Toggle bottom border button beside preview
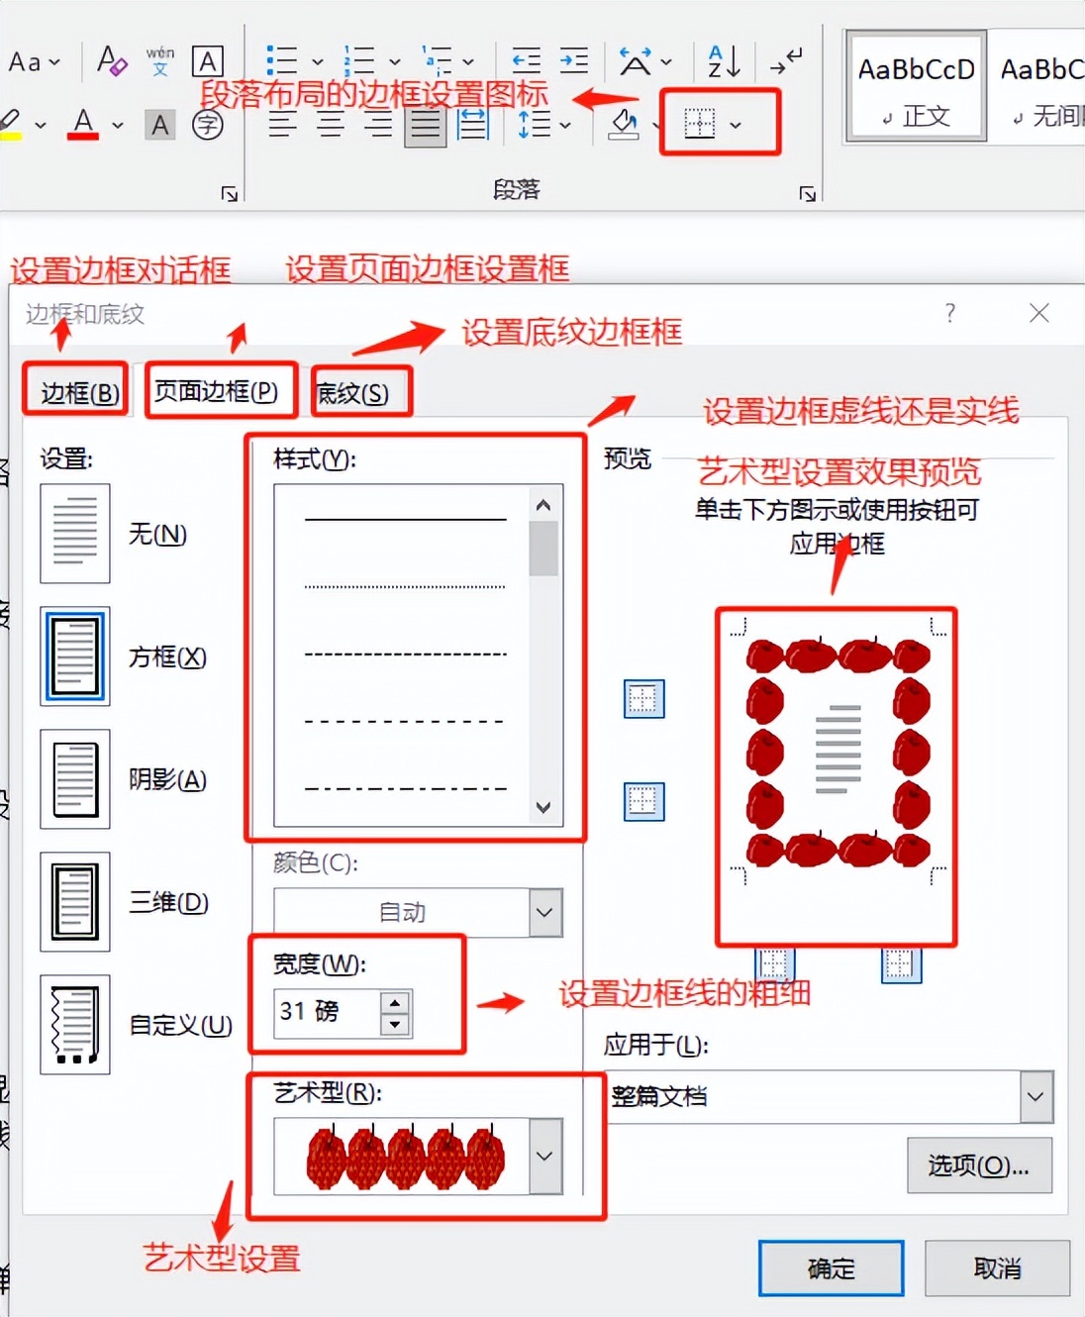The height and width of the screenshot is (1317, 1085). (643, 801)
